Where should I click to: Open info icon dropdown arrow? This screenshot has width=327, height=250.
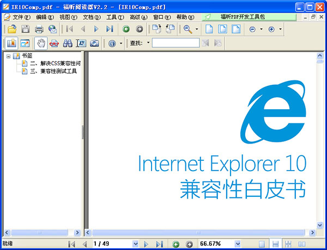(x=121, y=43)
